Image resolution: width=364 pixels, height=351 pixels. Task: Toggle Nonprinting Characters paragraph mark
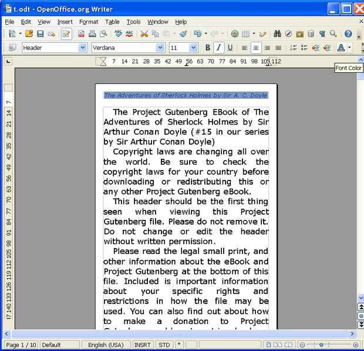(x=322, y=34)
